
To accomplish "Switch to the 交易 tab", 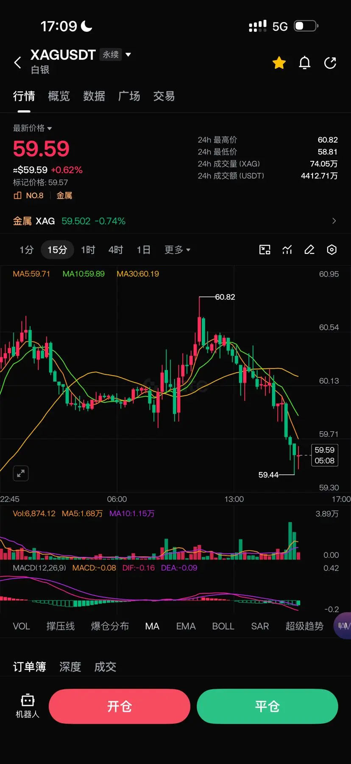I will 164,96.
